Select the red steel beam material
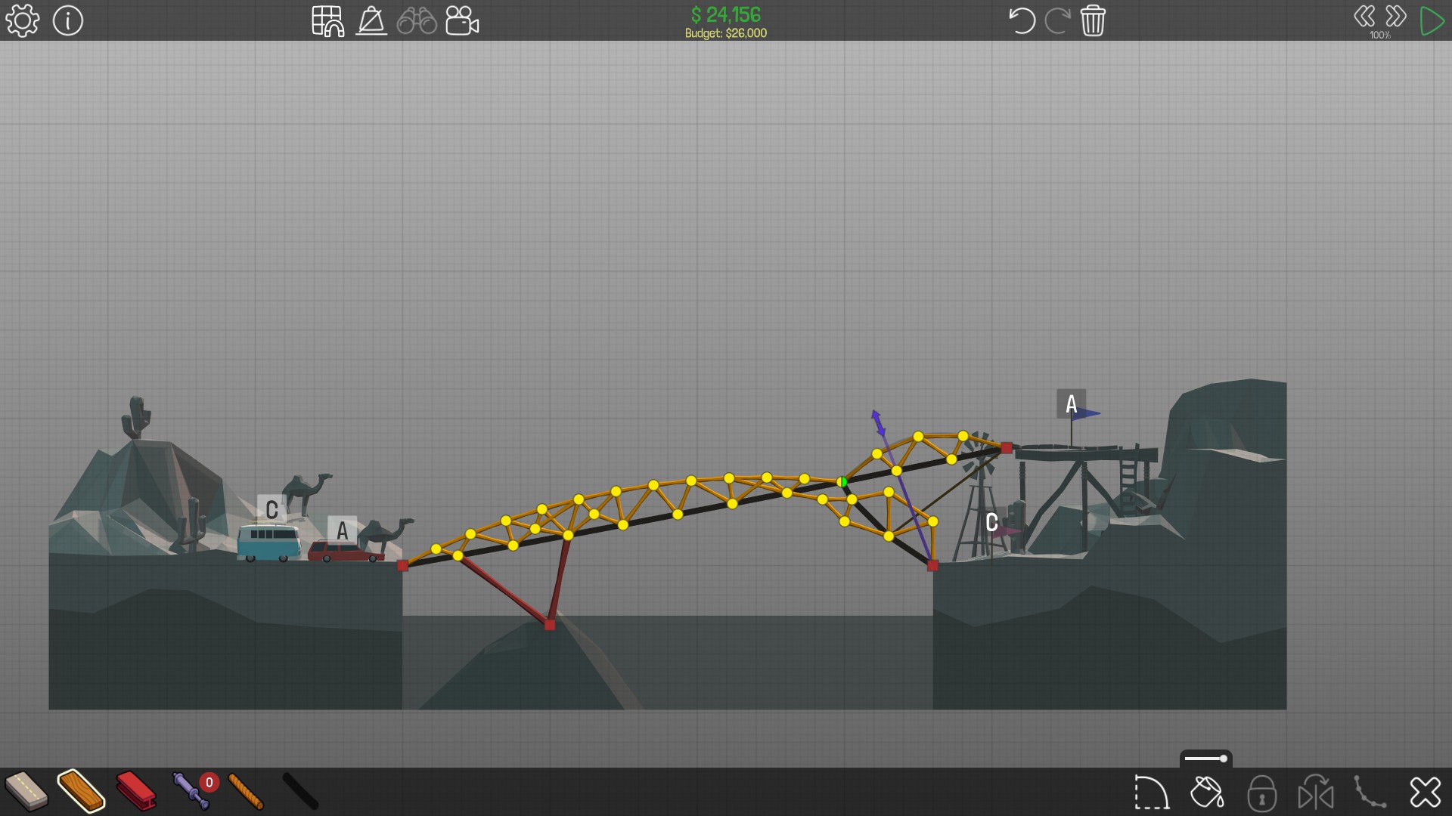The height and width of the screenshot is (816, 1452). (136, 790)
